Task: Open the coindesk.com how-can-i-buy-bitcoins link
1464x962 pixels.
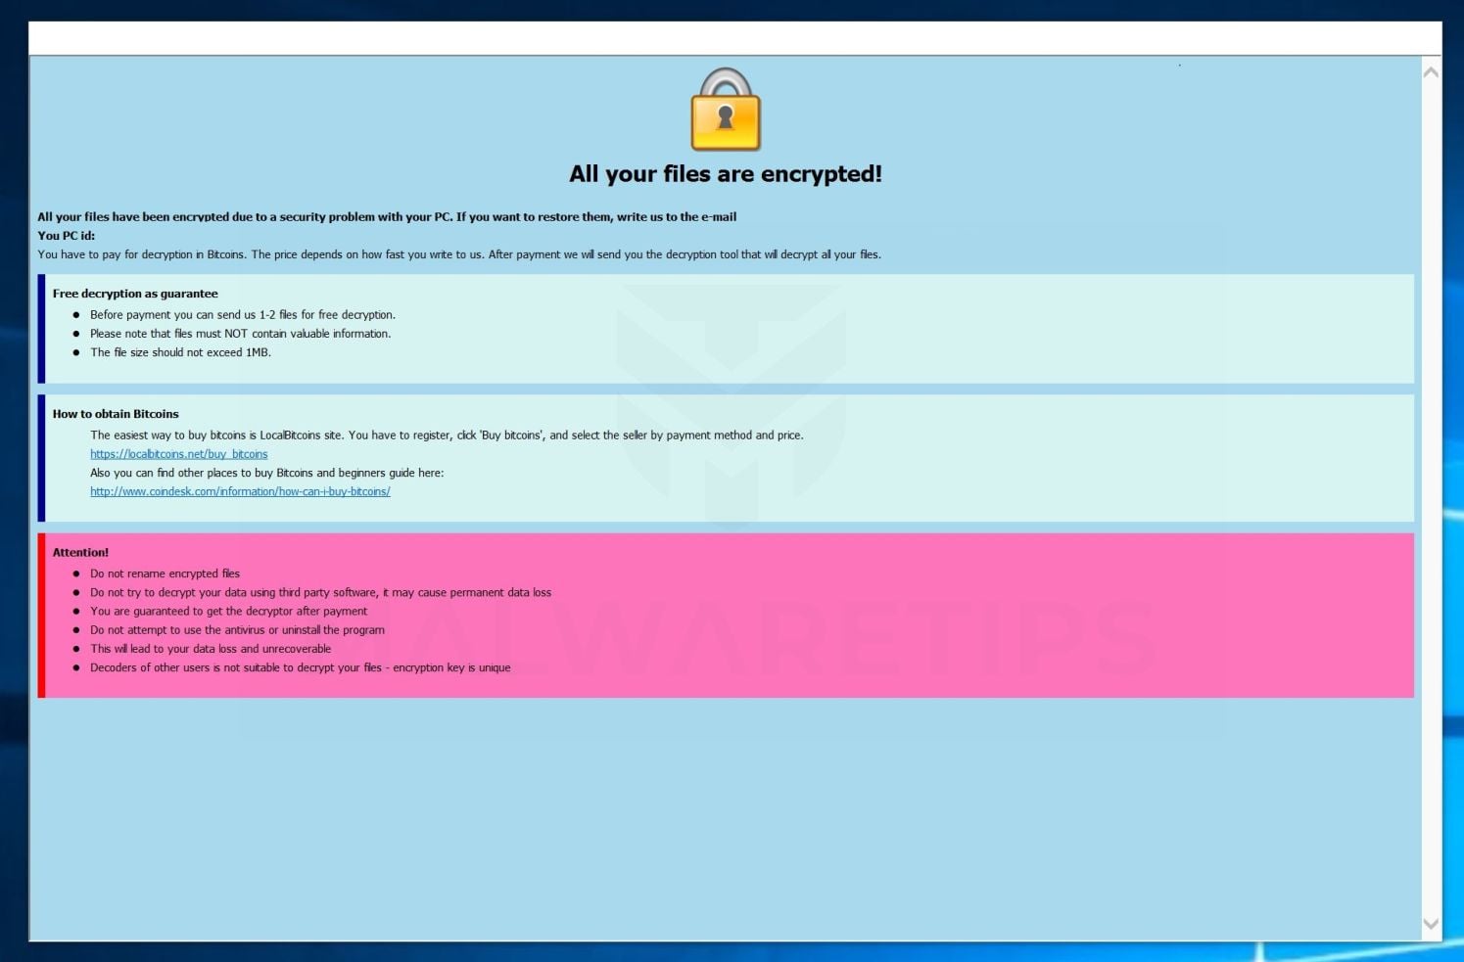Action: click(x=240, y=491)
